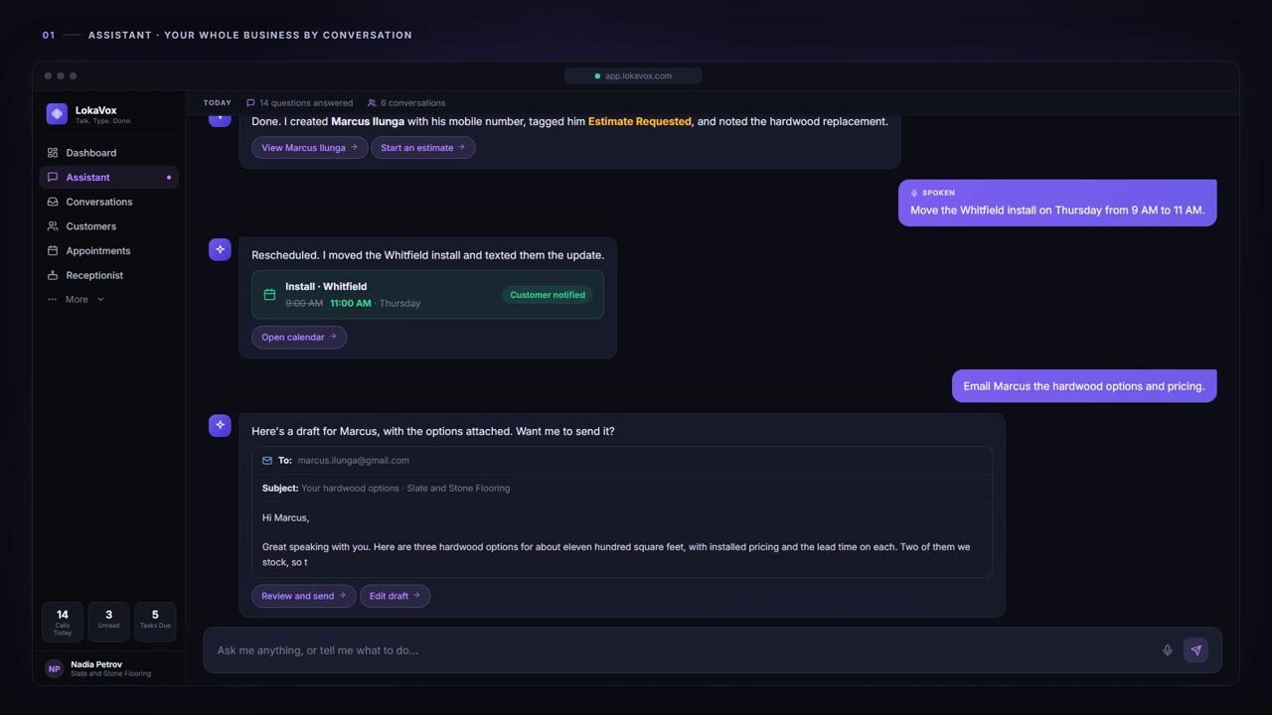Click the Receptionist icon in sidebar

click(53, 275)
